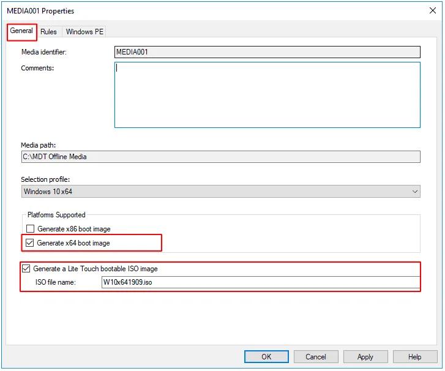This screenshot has height=371, width=445.
Task: Enable Generate x86 boot image checkbox
Action: tap(30, 229)
